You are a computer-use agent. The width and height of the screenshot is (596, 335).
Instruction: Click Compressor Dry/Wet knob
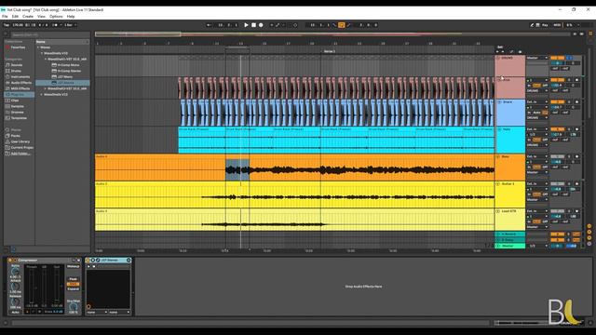(x=73, y=306)
